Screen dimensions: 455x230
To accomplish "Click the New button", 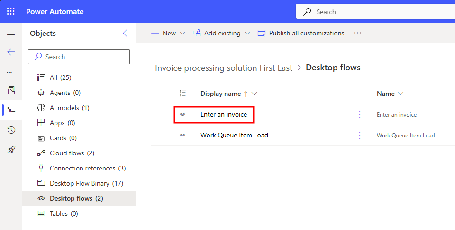I will (x=164, y=33).
